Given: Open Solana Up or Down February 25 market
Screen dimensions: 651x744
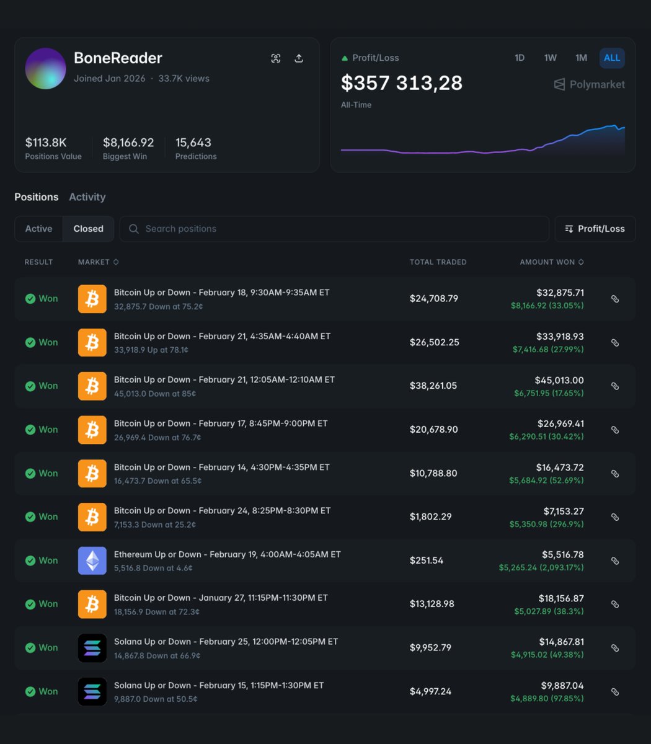Looking at the screenshot, I should tap(226, 642).
